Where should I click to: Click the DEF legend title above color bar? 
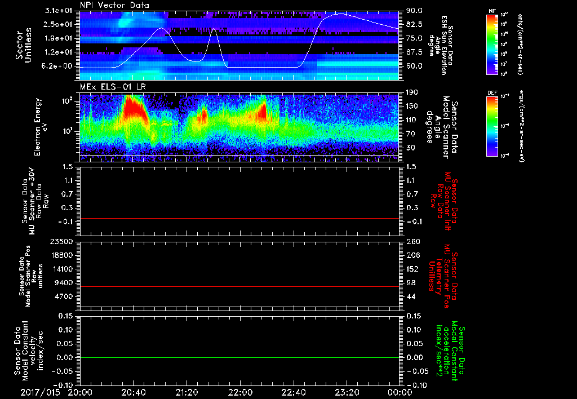492,93
